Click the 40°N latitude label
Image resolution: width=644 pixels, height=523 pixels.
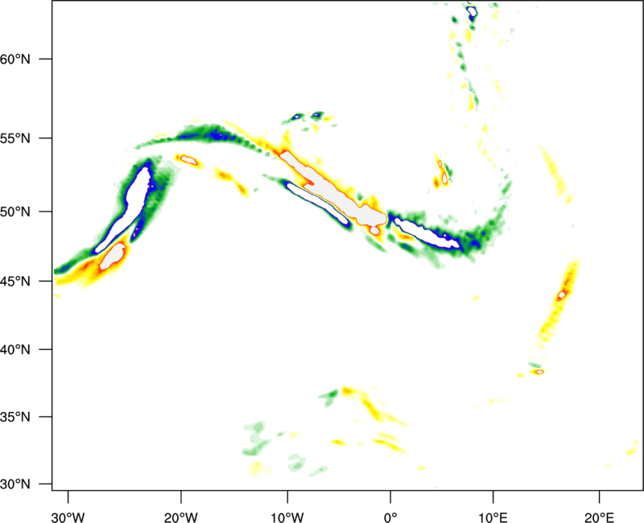15,350
